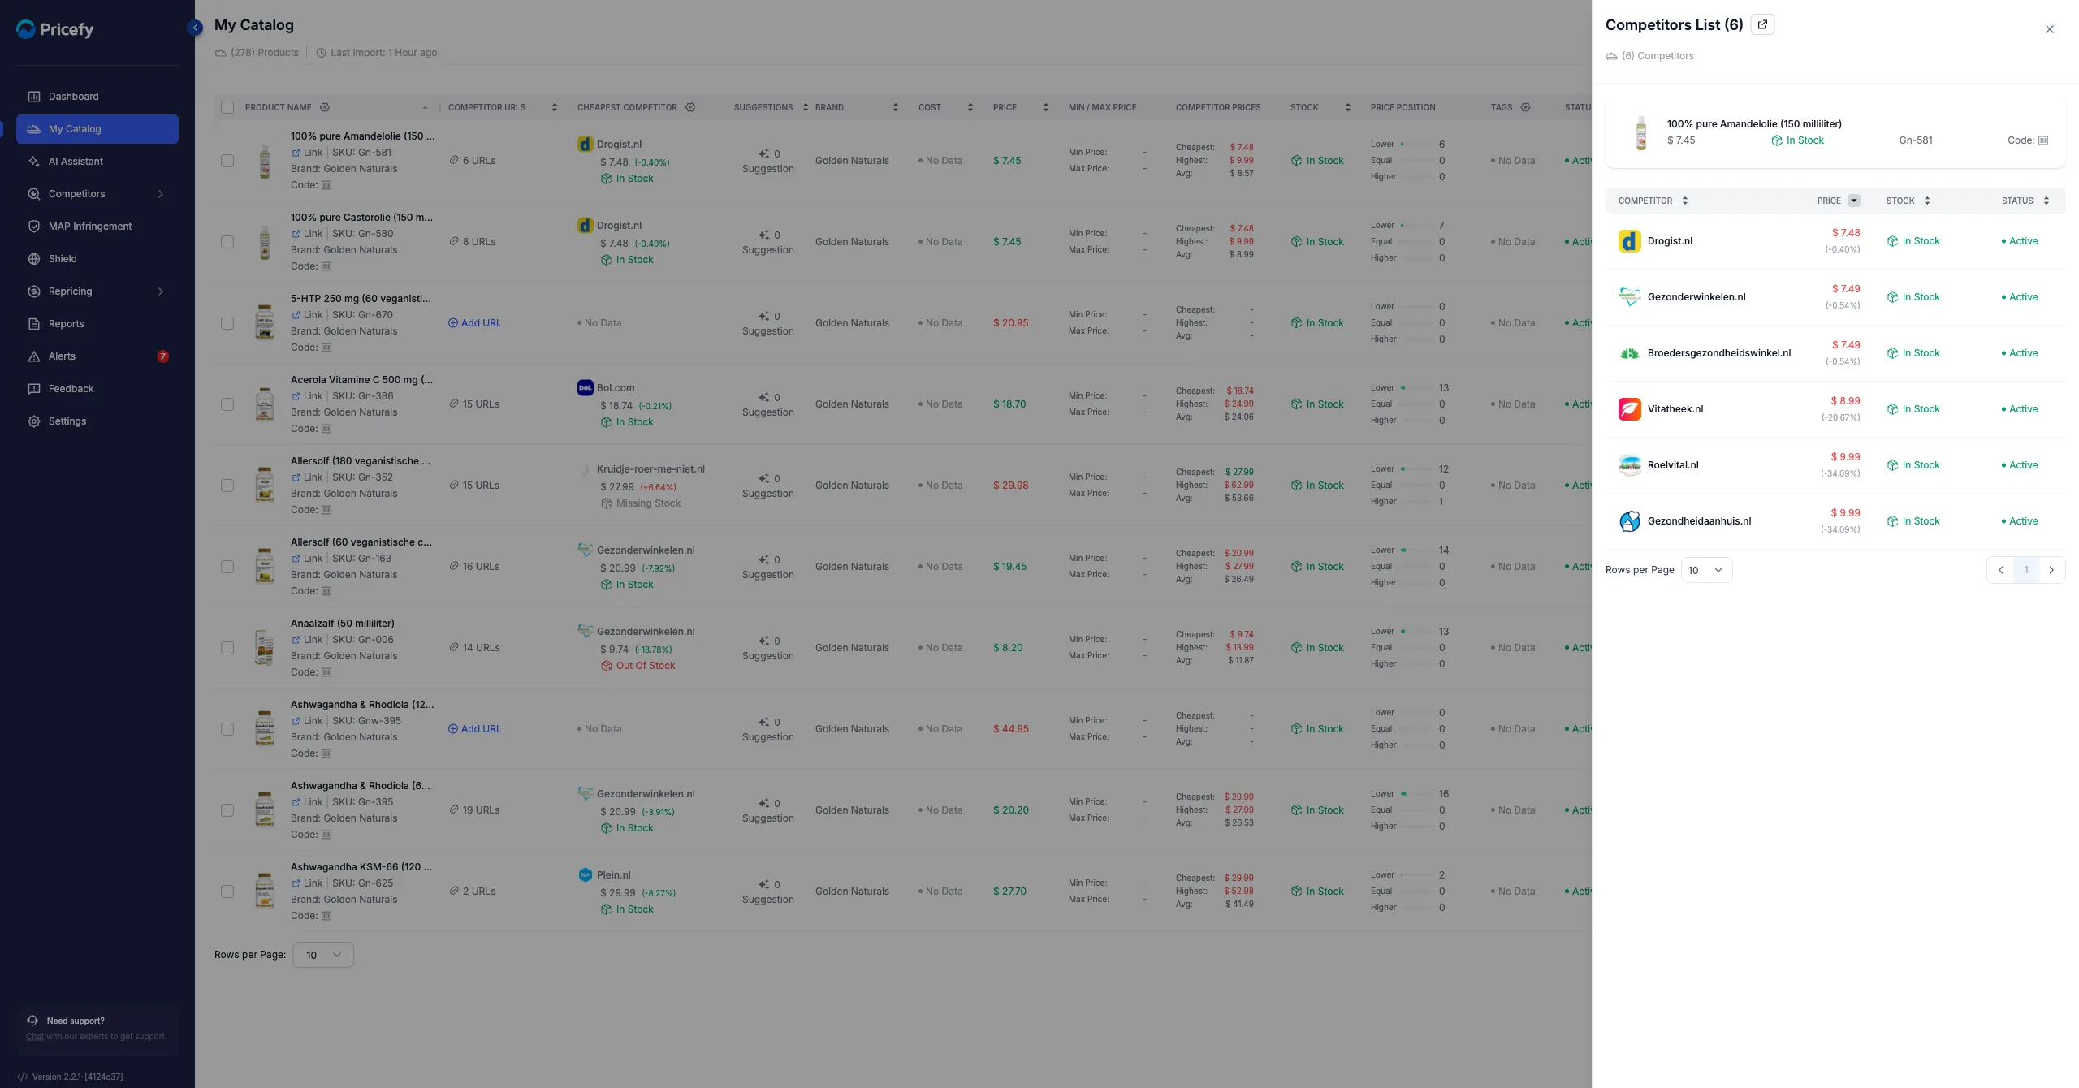Click the gear icon beside CHEAPEST COMPETITOR header

click(690, 107)
